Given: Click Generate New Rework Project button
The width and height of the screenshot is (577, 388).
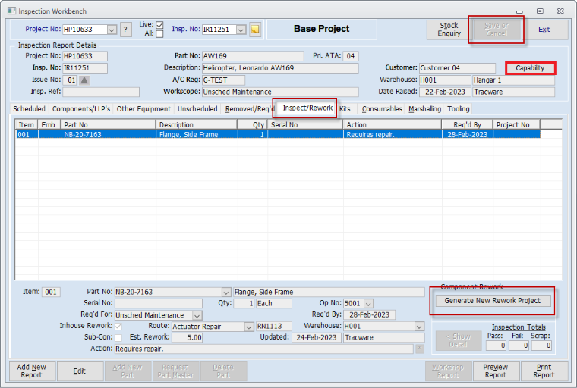Looking at the screenshot, I should [492, 301].
